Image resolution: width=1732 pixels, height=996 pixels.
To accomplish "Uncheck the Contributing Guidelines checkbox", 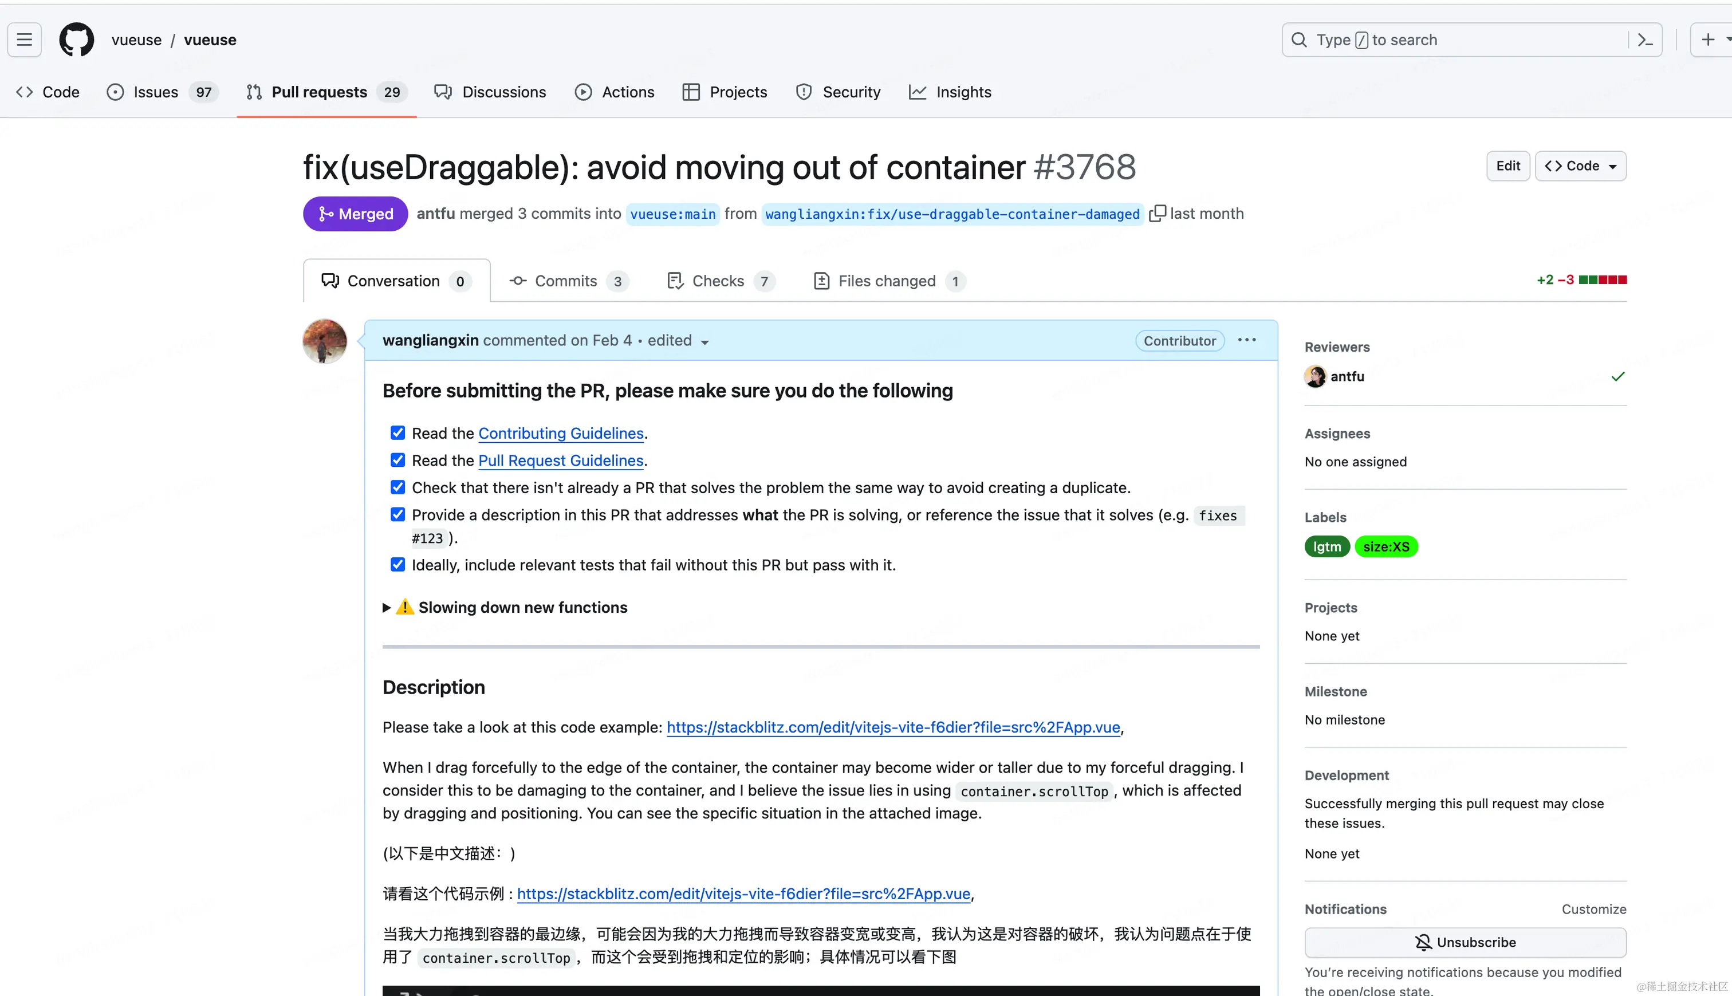I will [x=397, y=433].
